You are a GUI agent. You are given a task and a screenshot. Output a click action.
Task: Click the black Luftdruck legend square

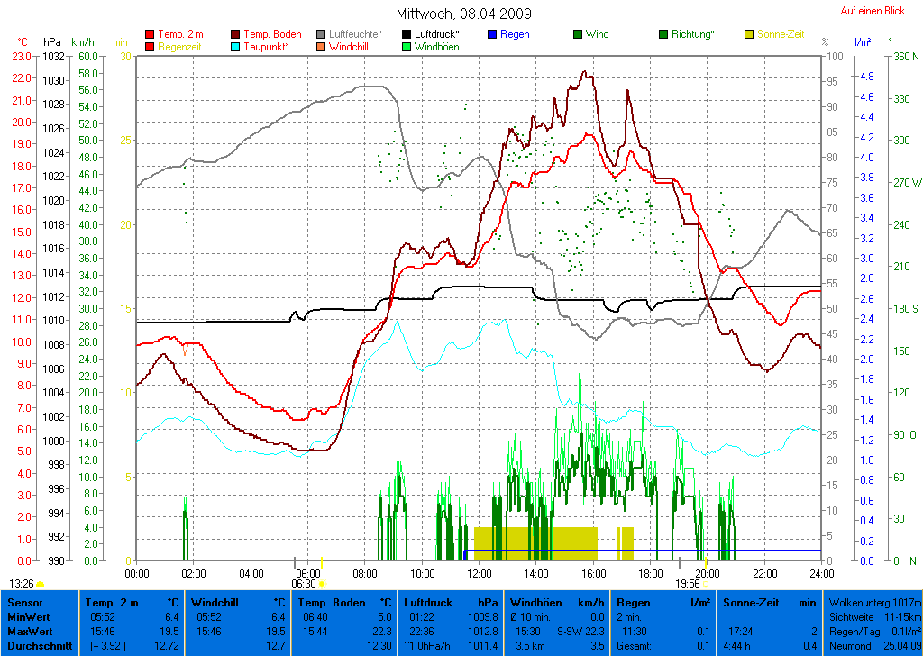coord(407,34)
